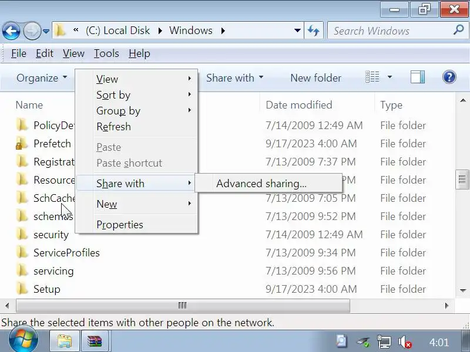Select the SchCache folder icon
470x352 pixels.
point(22,198)
